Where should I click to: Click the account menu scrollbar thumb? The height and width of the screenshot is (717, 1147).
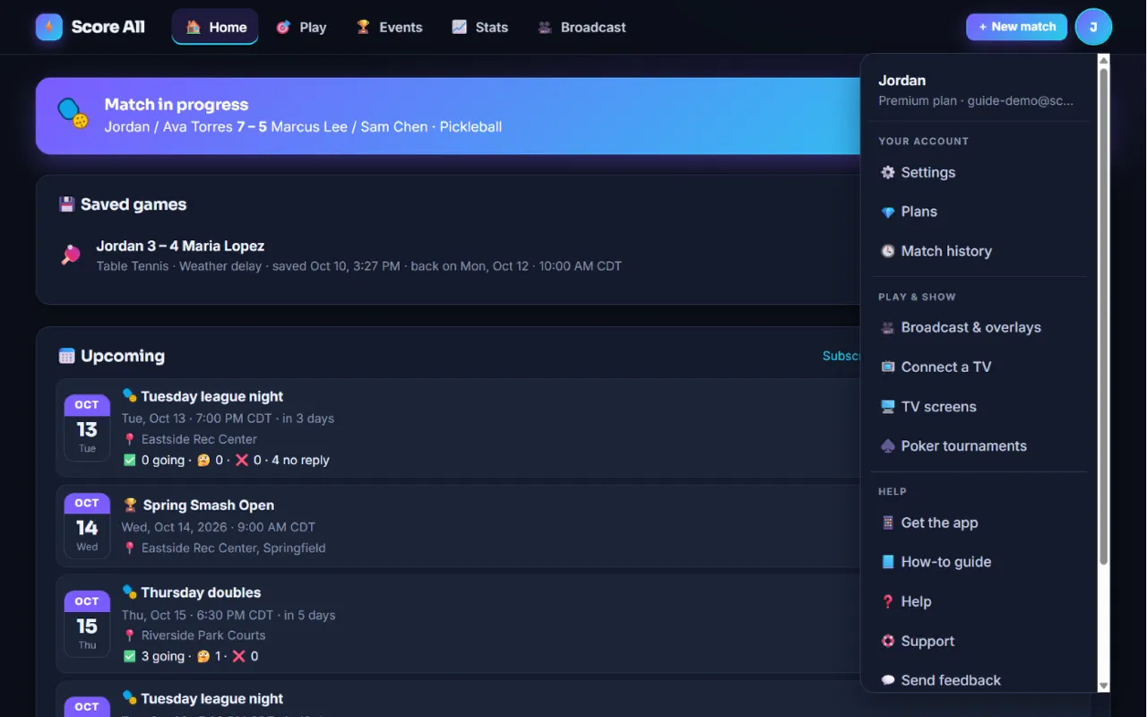pos(1104,315)
